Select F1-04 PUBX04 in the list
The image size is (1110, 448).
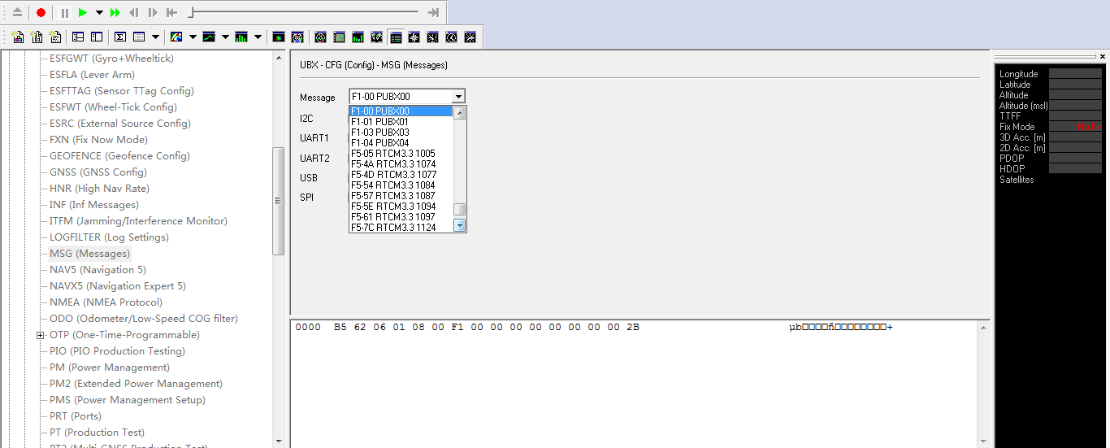pos(401,143)
